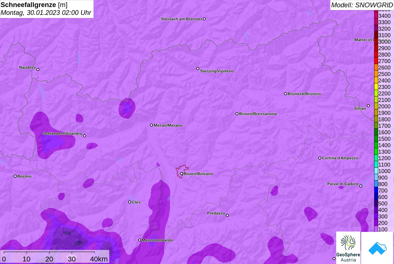
Task: Click the GeoSphere Austria logo
Action: coord(348,248)
